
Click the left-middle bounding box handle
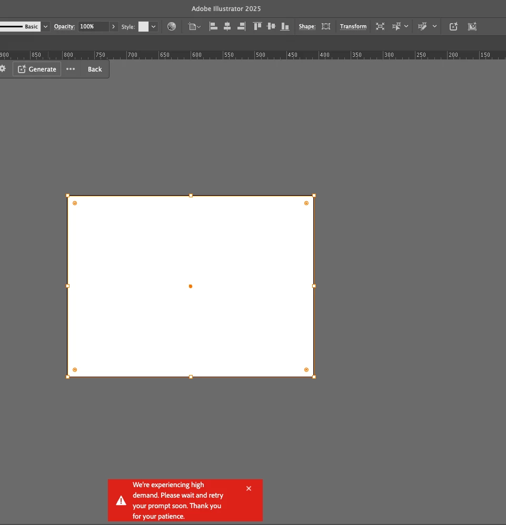pos(68,286)
